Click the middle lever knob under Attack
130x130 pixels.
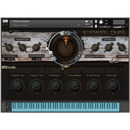pos(109,47)
